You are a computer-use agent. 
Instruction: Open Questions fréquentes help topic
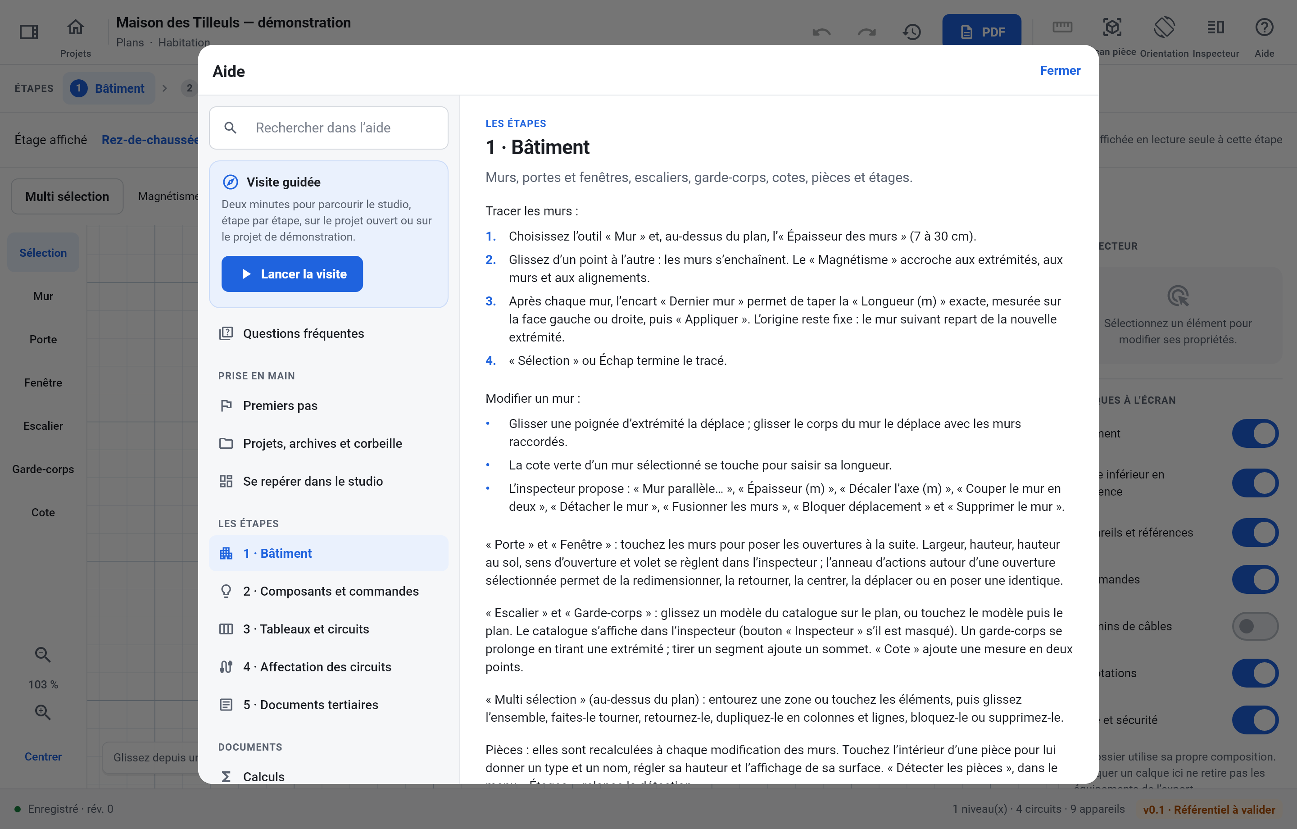tap(329, 334)
